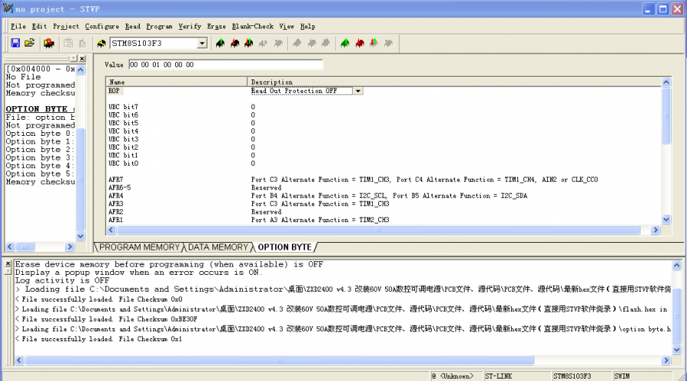Click Verify current tab icon, third black butterfly
687x381 pixels.
pyautogui.click(x=248, y=44)
